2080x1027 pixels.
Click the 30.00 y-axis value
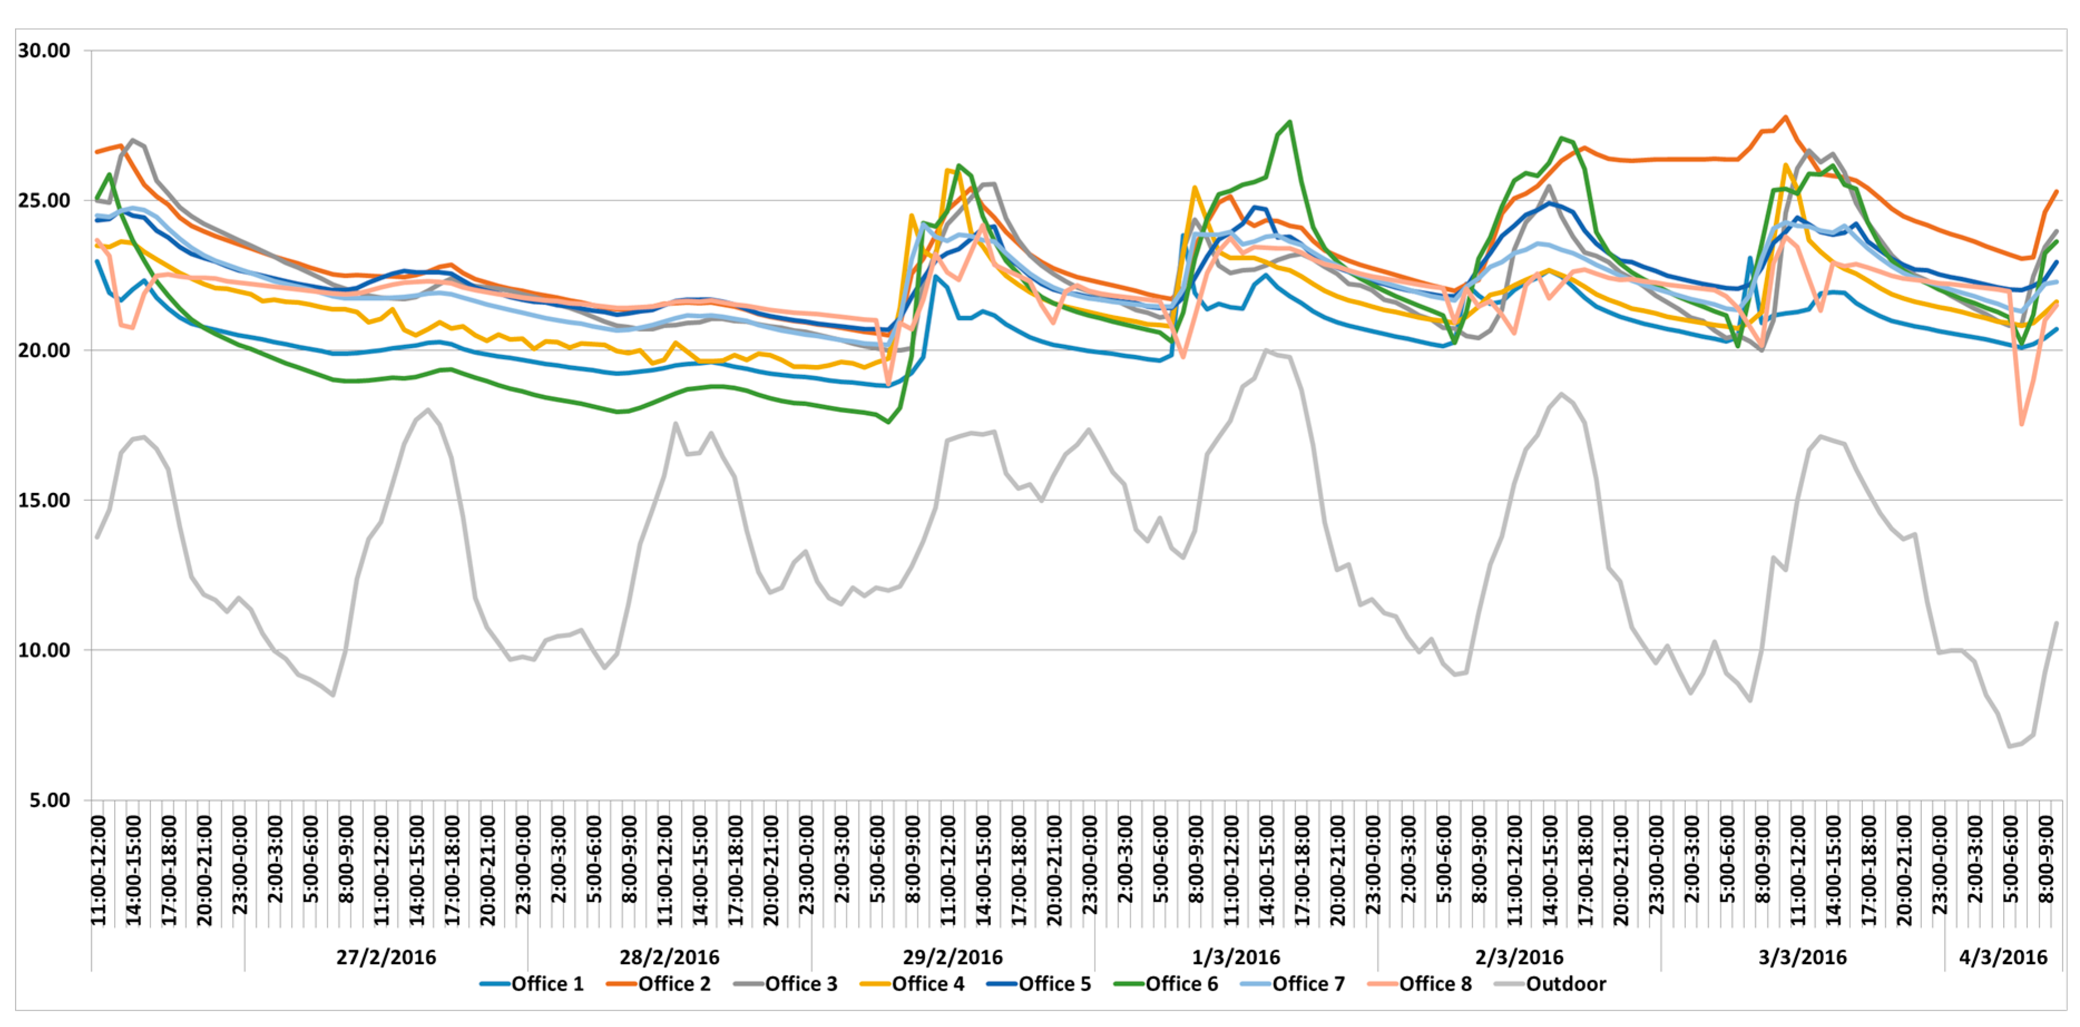click(x=45, y=51)
